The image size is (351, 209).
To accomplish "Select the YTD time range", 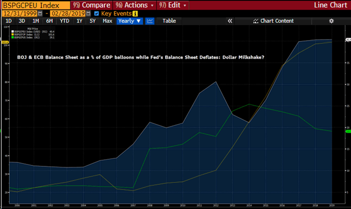I will 64,21.
